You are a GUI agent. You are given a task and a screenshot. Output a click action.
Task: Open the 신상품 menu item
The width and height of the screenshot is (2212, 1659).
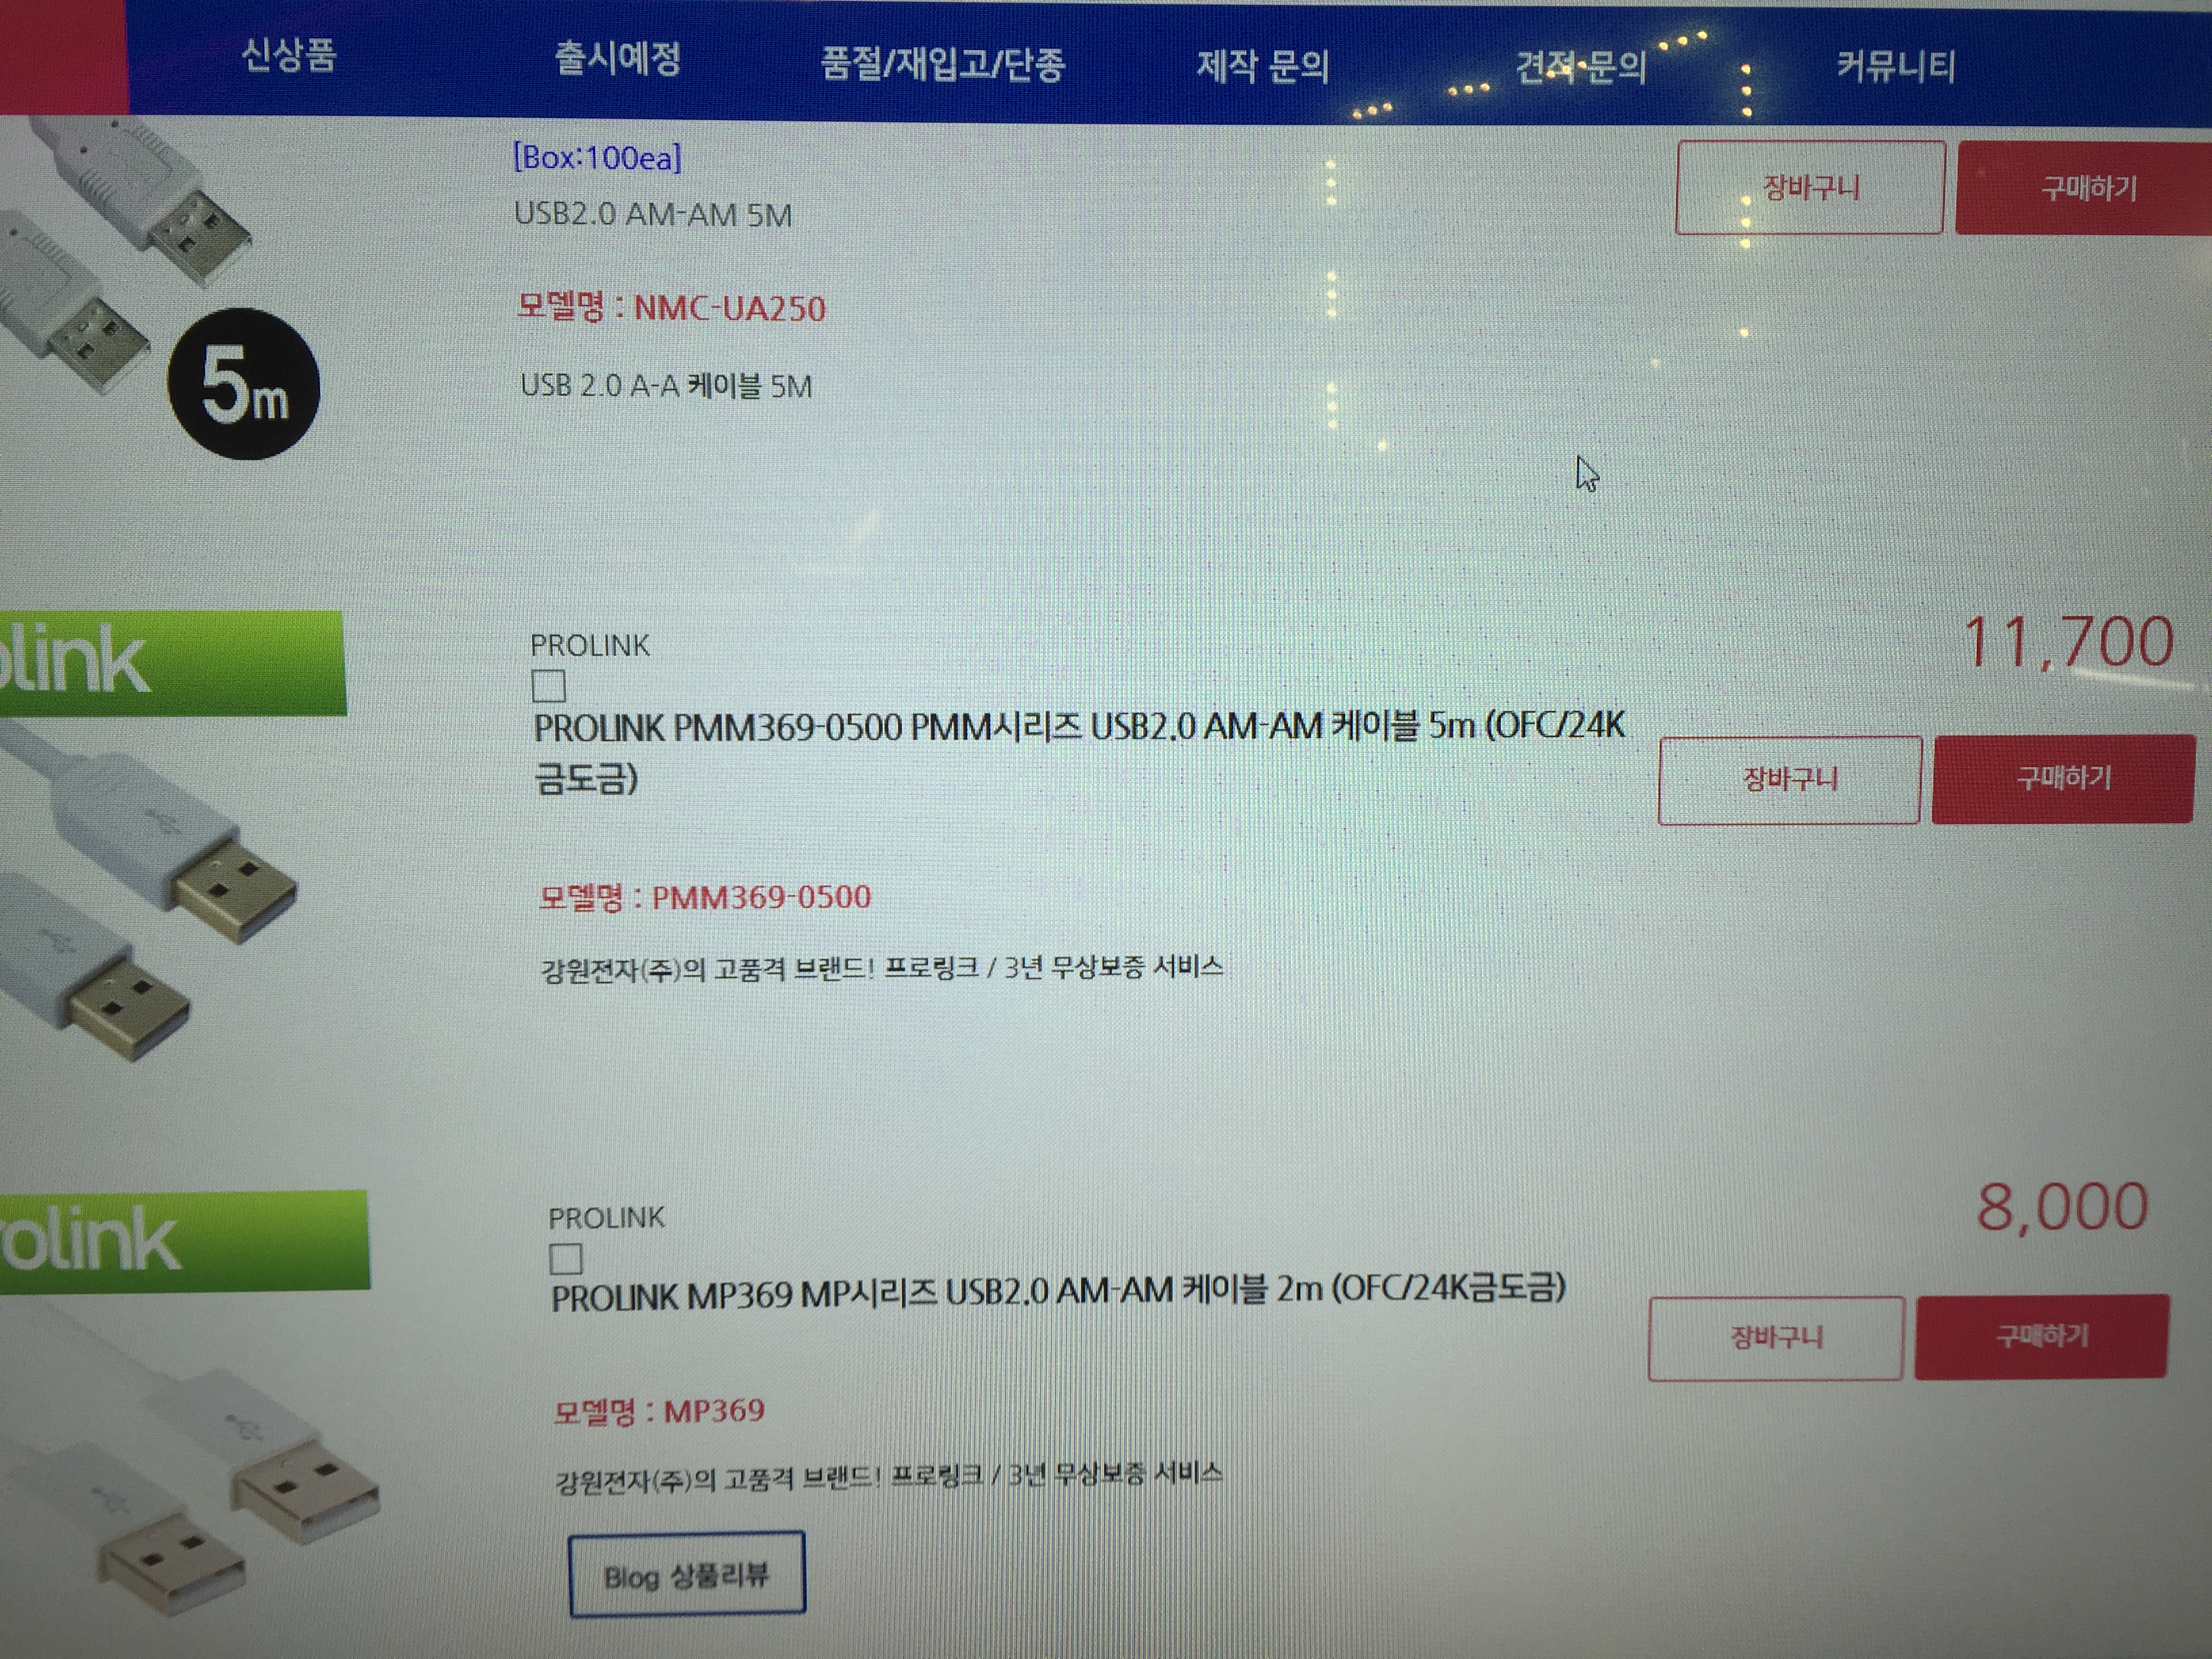[x=289, y=54]
